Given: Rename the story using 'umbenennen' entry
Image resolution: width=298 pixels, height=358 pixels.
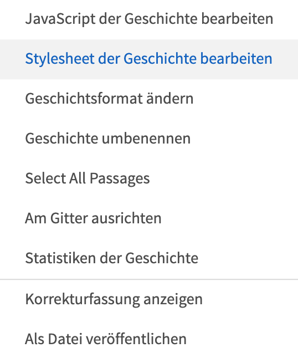Looking at the screenshot, I should (149, 139).
